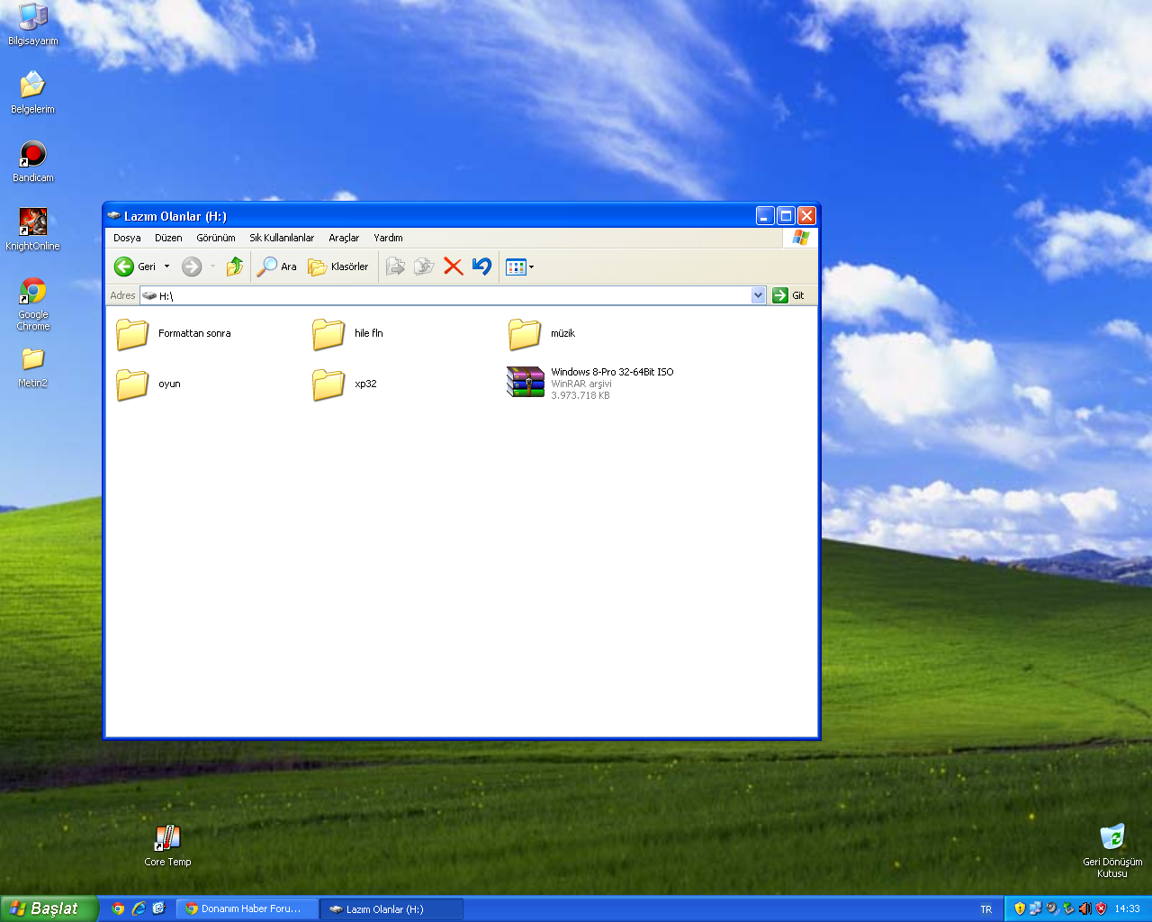Viewport: 1152px width, 922px height.
Task: Select the hile fln folder
Action: pos(348,334)
